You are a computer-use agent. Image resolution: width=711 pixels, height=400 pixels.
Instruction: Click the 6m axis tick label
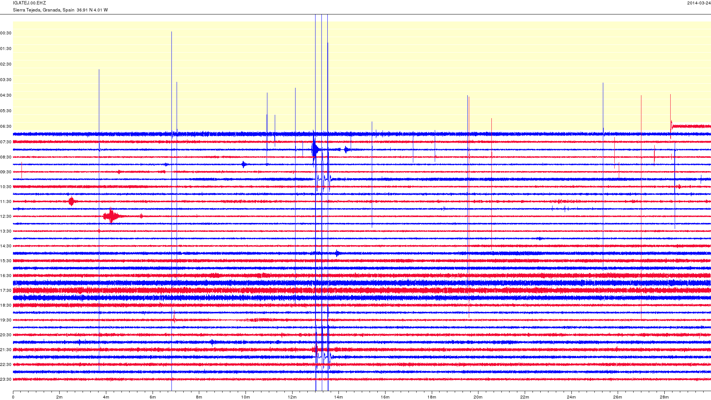(153, 397)
